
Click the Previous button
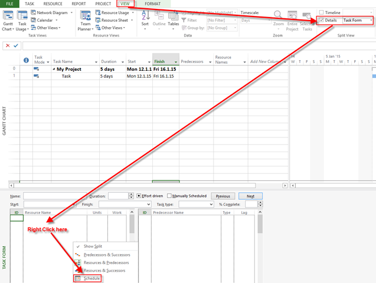pyautogui.click(x=223, y=196)
